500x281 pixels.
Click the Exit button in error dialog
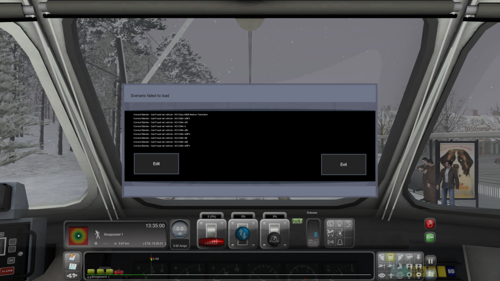343,164
